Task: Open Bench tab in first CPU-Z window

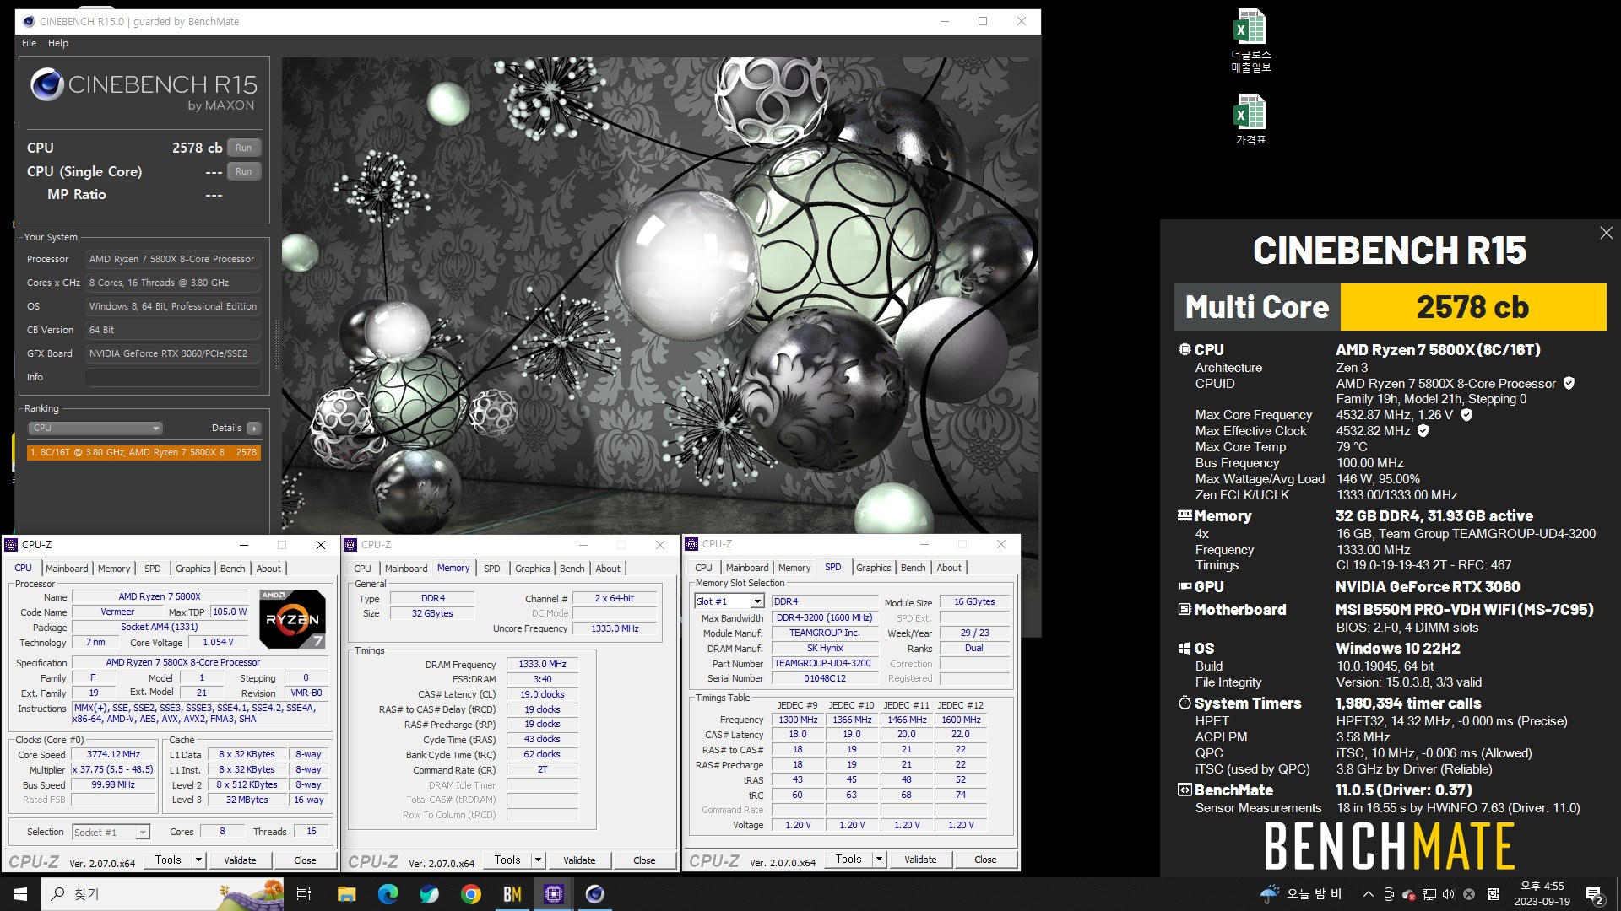Action: [232, 569]
